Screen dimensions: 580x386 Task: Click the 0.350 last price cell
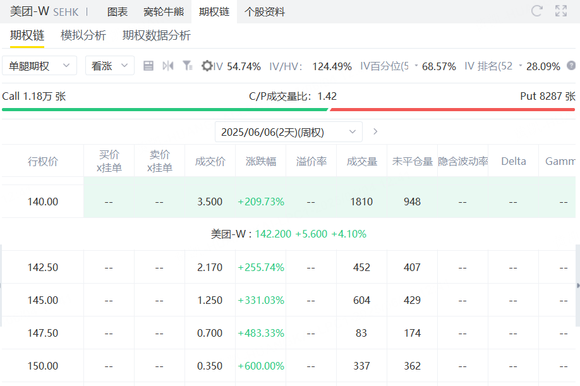point(210,366)
